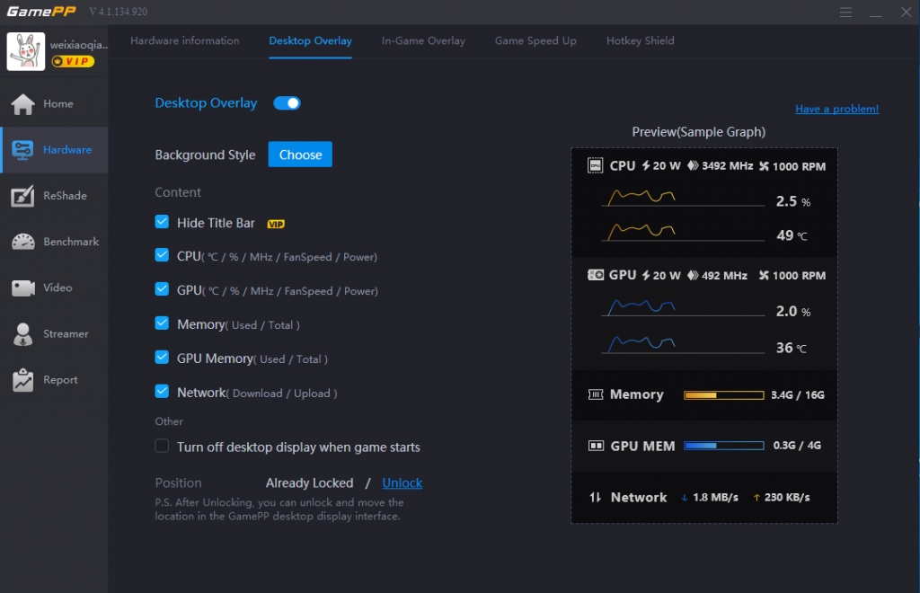Click the Memory icon in preview

point(596,394)
